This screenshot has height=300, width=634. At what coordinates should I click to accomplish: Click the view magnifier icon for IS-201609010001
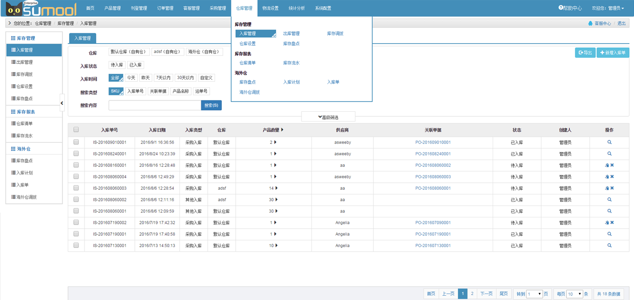(609, 142)
